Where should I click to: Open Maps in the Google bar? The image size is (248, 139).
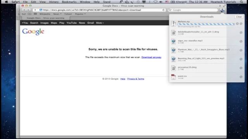54,23
